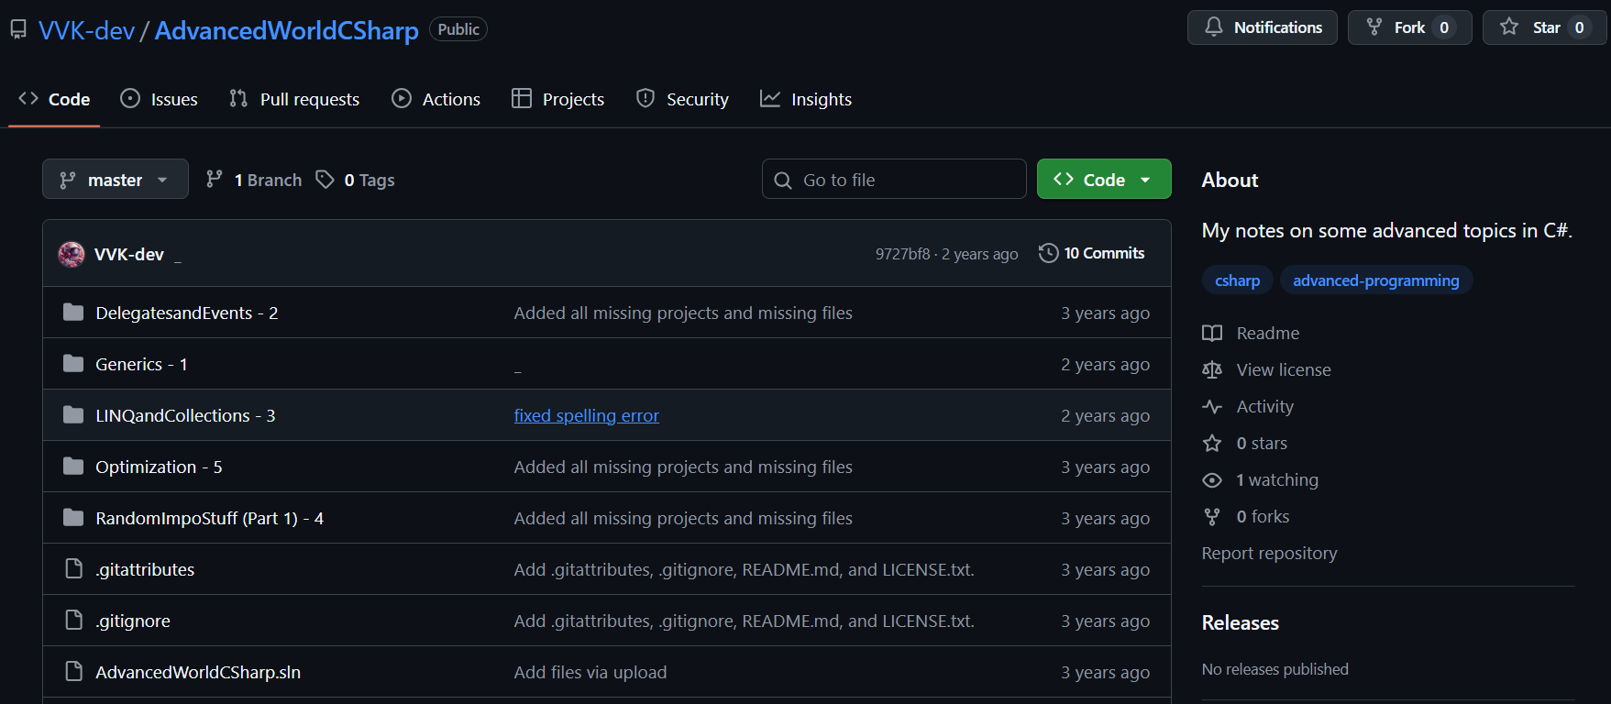Click the folder icon for RandomImpoStuff (Part 1) - 4
The image size is (1611, 704).
tap(73, 518)
